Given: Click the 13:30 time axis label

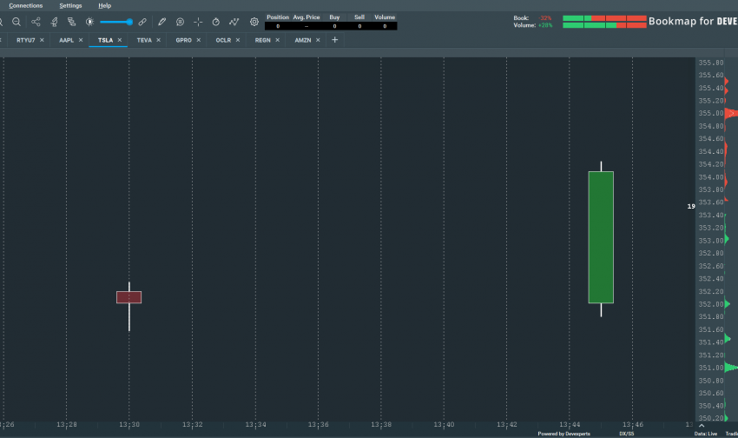Looking at the screenshot, I should click(129, 425).
